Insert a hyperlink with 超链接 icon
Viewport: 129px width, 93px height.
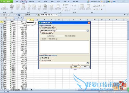pos(45,7)
